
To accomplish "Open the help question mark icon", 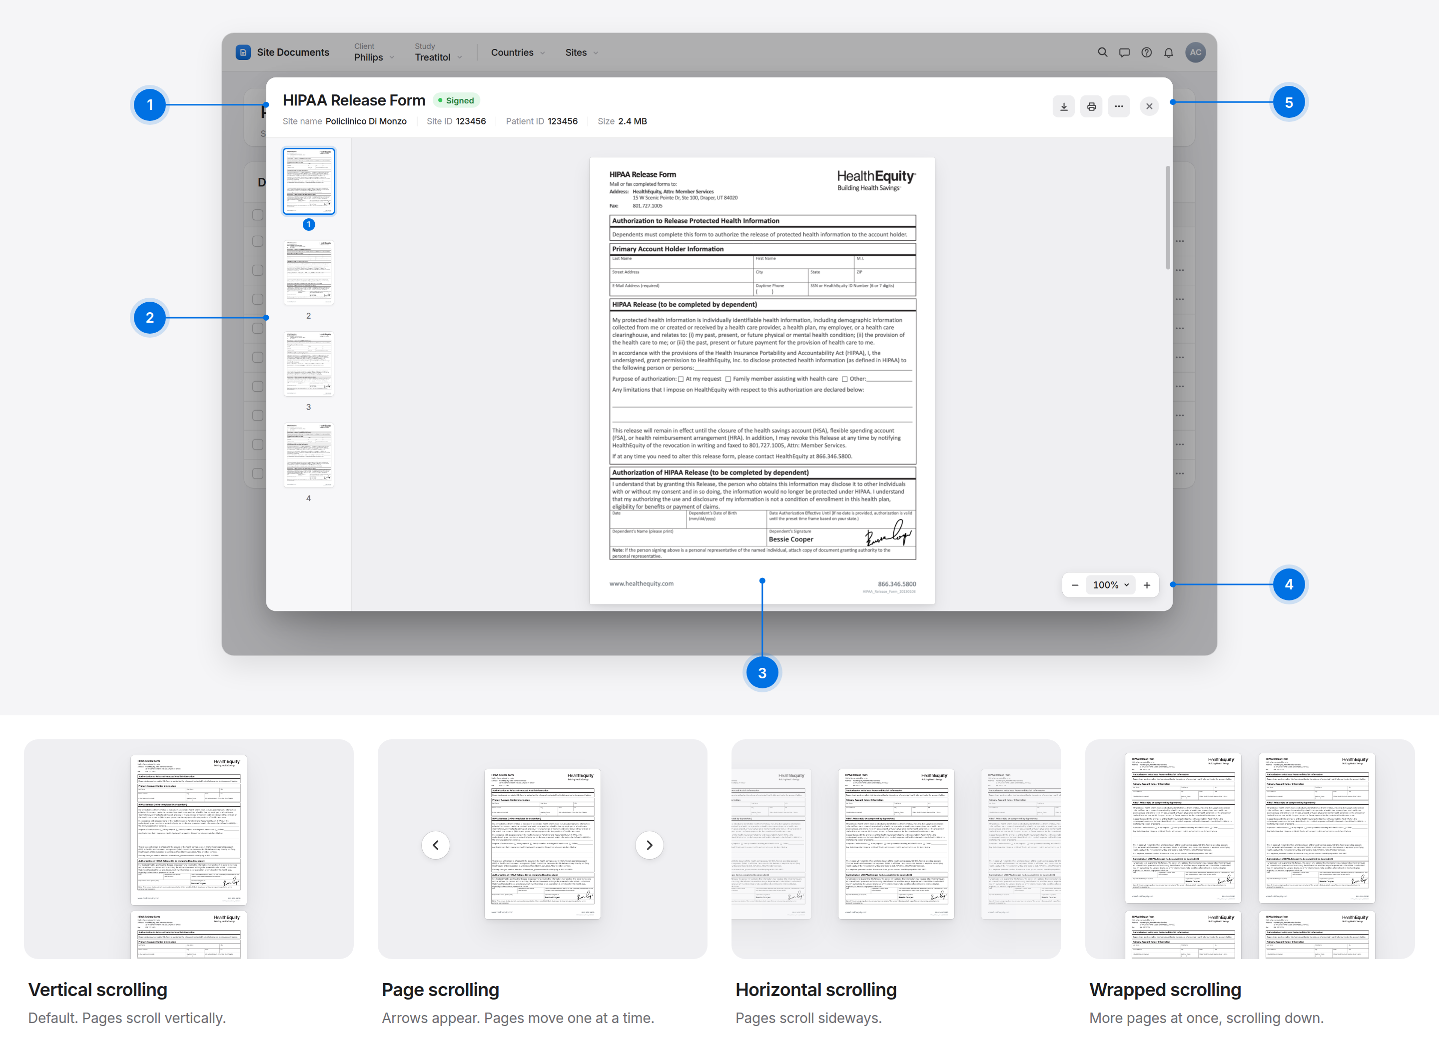I will 1146,52.
